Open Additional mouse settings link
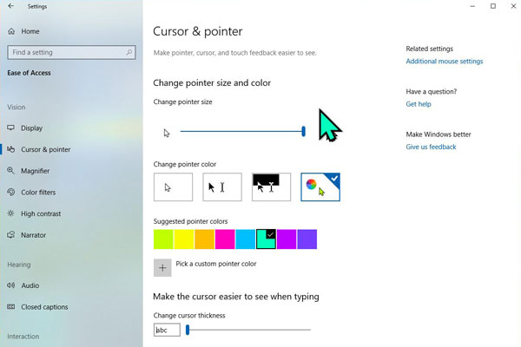 coord(445,61)
